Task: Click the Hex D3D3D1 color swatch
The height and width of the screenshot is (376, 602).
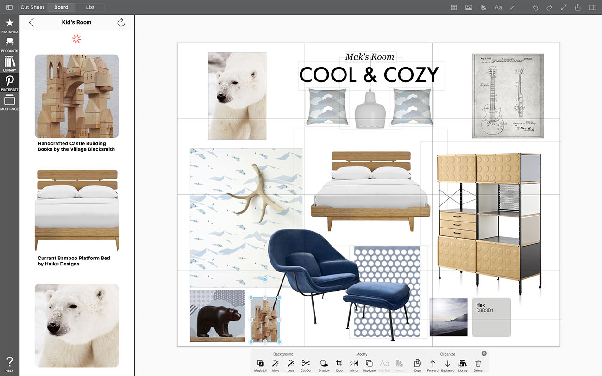Action: [x=491, y=317]
